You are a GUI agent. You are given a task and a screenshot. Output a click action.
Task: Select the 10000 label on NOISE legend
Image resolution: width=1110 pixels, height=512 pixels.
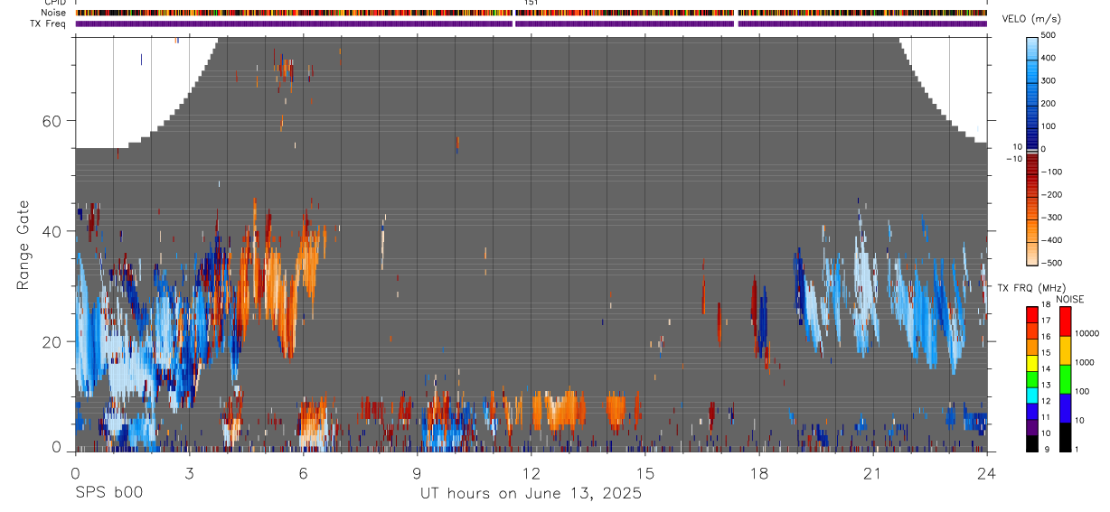click(1086, 334)
